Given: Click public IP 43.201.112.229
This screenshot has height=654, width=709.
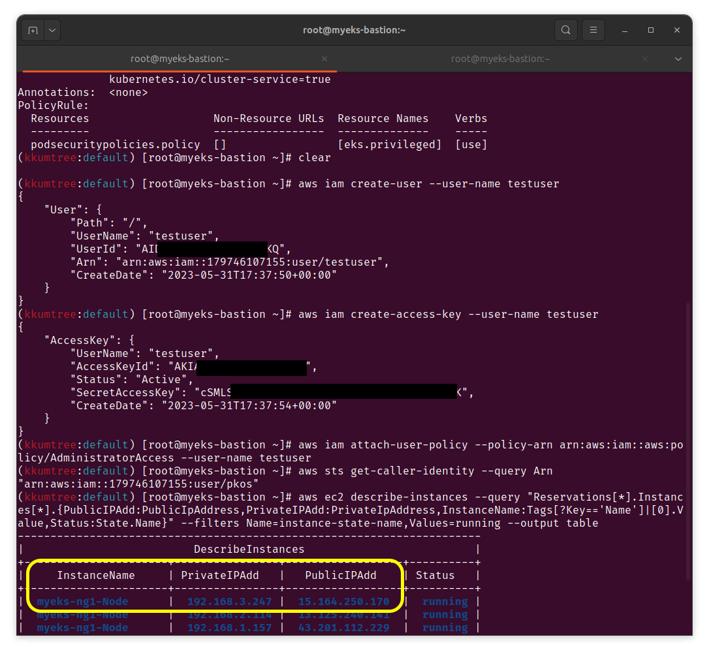Looking at the screenshot, I should pyautogui.click(x=343, y=628).
